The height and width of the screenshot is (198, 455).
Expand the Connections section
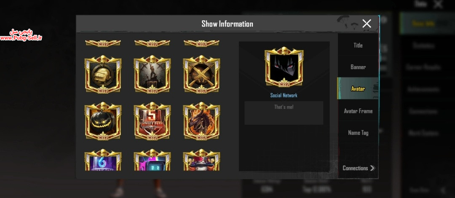359,168
